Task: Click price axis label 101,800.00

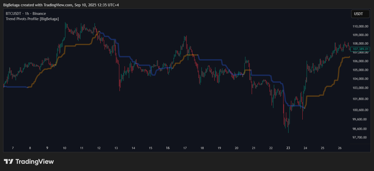Action: [x=360, y=99]
